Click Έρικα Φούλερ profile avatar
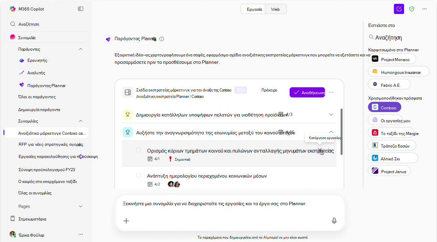The image size is (437, 242). tap(13, 235)
